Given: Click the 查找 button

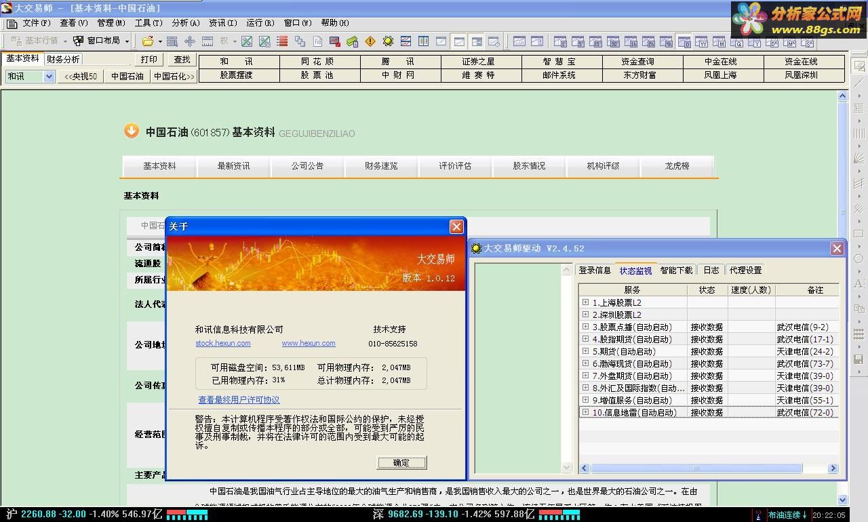Looking at the screenshot, I should click(x=182, y=60).
